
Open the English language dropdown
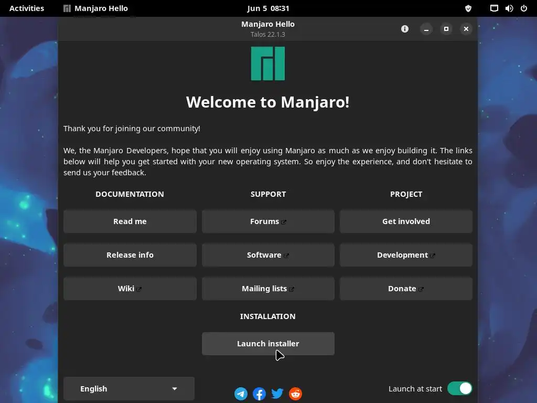129,389
